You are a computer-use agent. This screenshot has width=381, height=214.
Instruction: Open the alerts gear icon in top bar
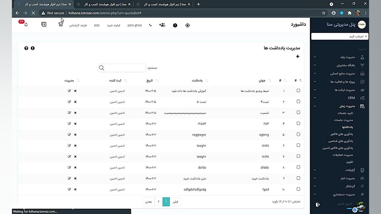[x=175, y=25]
